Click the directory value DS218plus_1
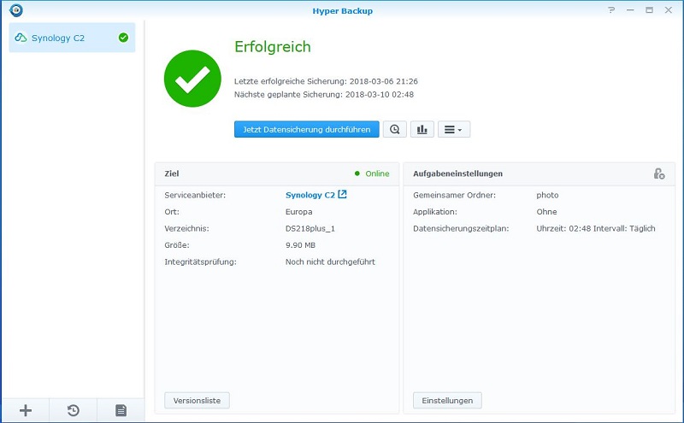This screenshot has height=423, width=684. [310, 228]
